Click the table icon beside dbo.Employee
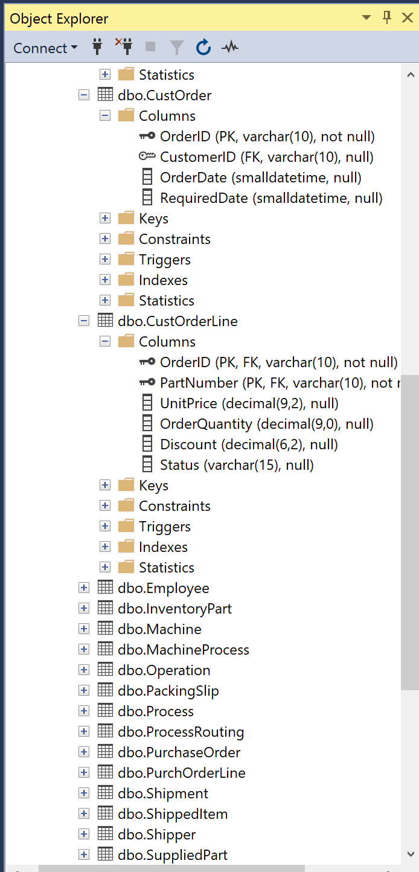419x872 pixels. click(104, 587)
